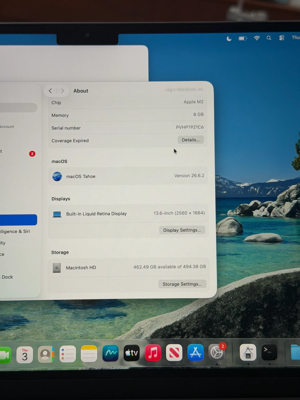Open News in the Dock

tap(174, 352)
